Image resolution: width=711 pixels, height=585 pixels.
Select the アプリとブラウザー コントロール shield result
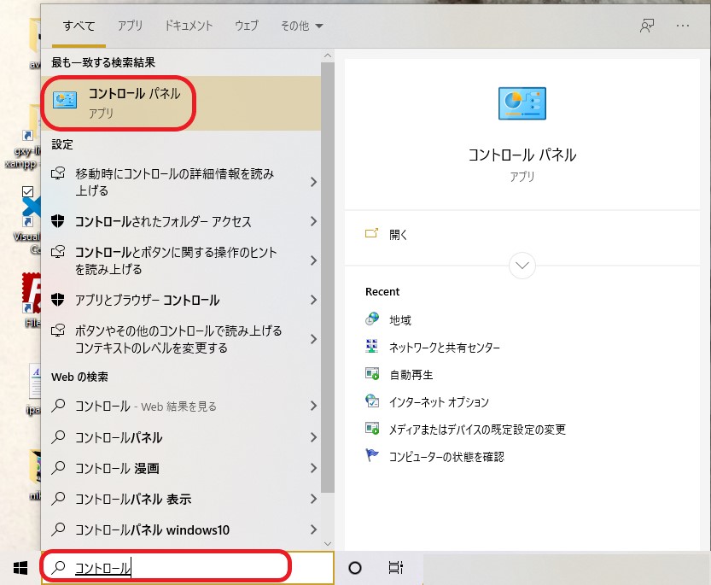coord(154,301)
